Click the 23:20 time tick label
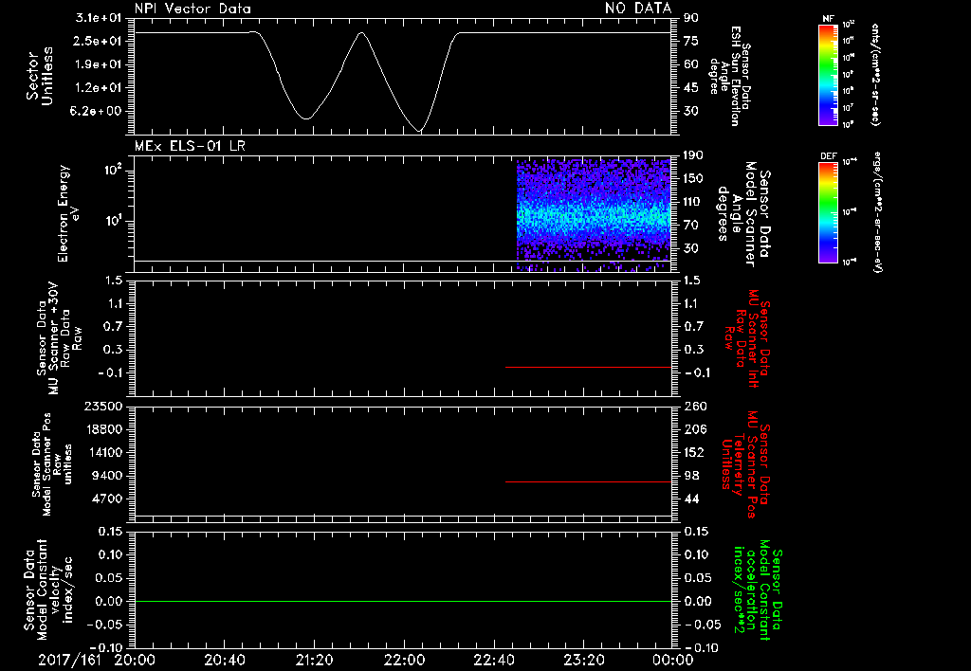Viewport: 971px width, 671px height. click(583, 660)
